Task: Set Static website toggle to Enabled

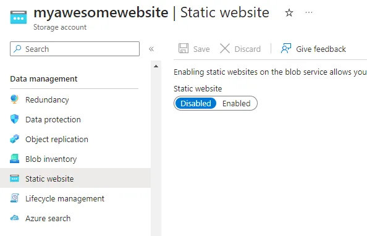Action: point(237,103)
